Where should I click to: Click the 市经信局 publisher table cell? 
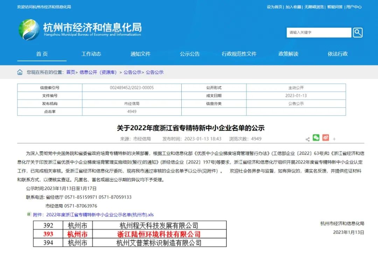(132, 104)
